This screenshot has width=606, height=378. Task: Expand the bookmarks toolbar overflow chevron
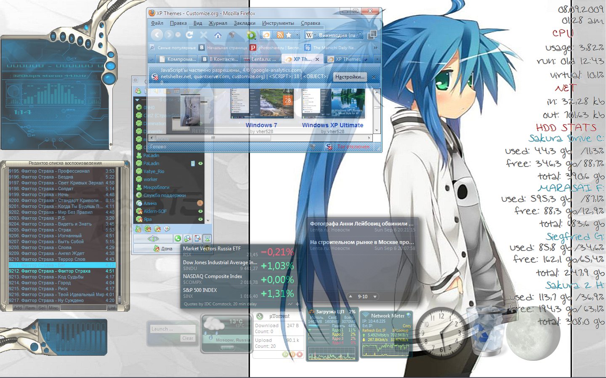(x=375, y=48)
